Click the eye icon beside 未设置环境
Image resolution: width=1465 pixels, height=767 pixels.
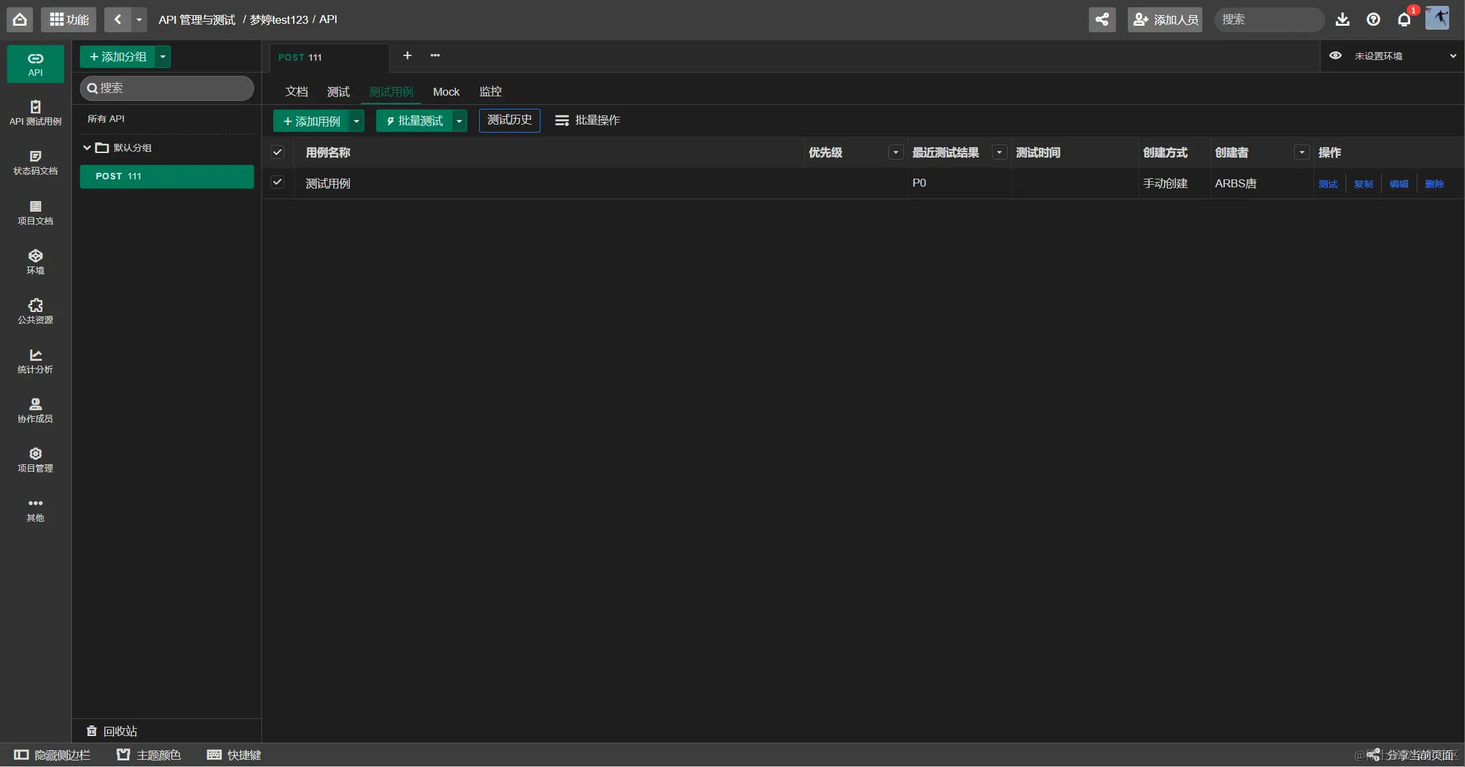(x=1335, y=55)
